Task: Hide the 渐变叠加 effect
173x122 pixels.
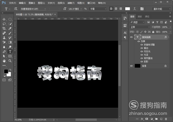Action: pos(142,58)
